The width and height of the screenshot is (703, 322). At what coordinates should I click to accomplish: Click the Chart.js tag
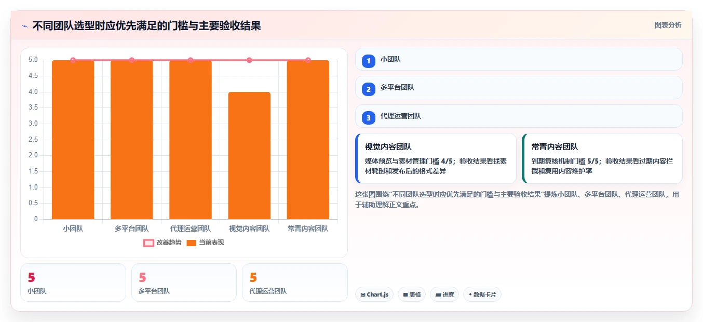pos(374,294)
